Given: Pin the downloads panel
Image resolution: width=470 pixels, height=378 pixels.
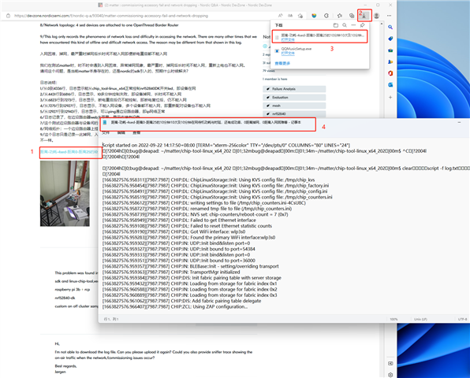Looking at the screenshot, I should (x=362, y=25).
